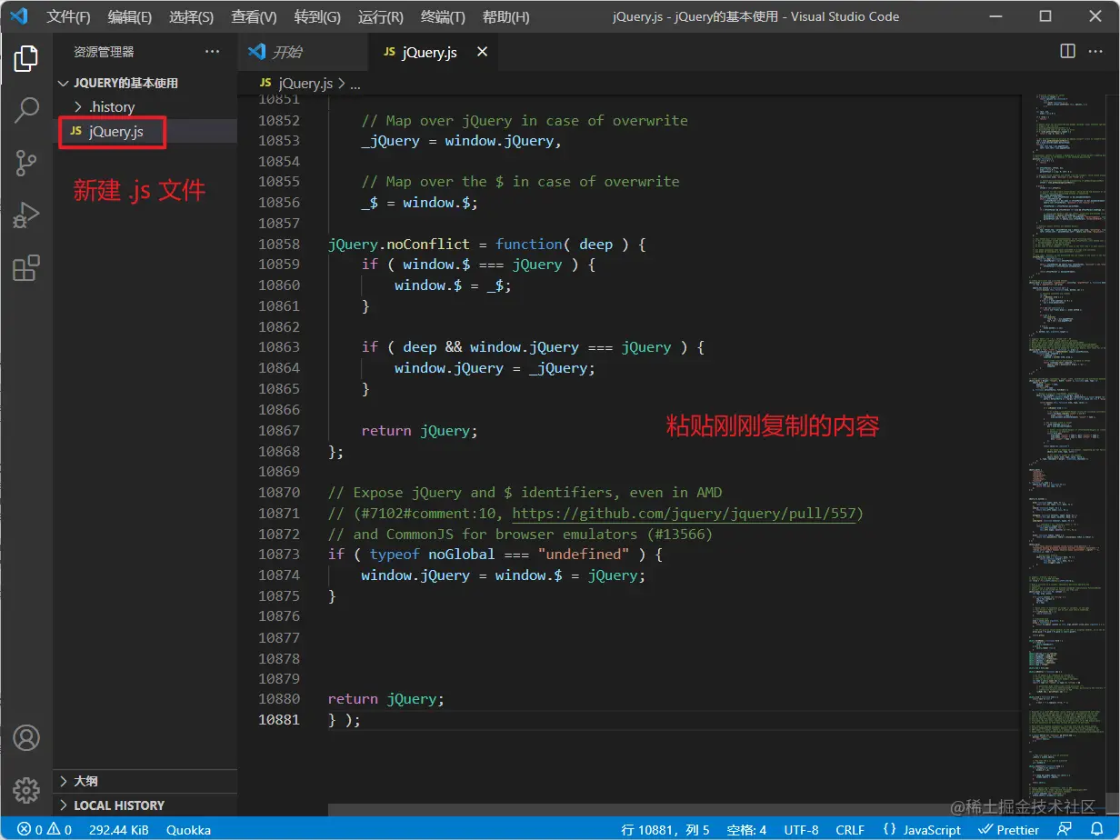
Task: Open Explorer more actions ellipsis
Action: point(213,52)
